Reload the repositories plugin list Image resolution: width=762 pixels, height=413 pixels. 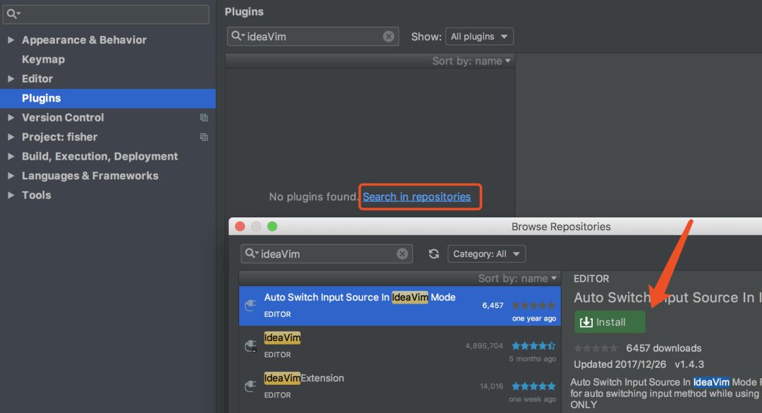(434, 254)
